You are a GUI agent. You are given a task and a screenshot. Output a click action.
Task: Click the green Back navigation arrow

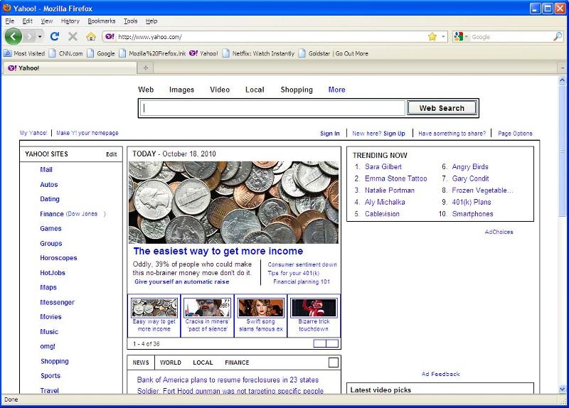(x=14, y=37)
